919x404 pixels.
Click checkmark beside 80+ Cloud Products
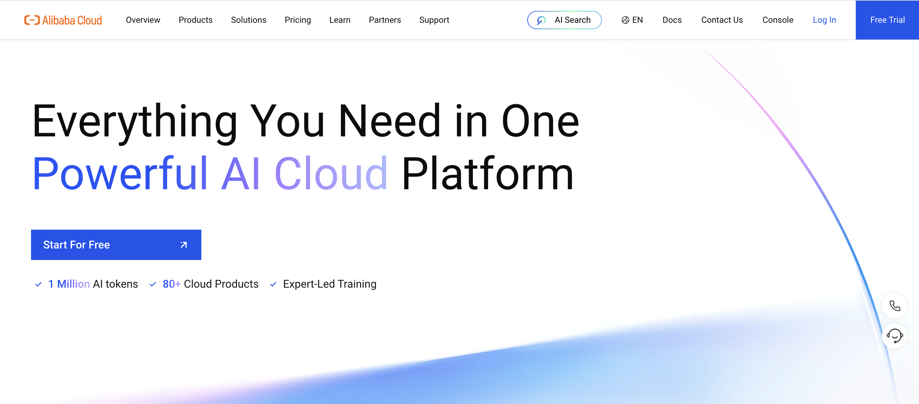click(x=153, y=284)
